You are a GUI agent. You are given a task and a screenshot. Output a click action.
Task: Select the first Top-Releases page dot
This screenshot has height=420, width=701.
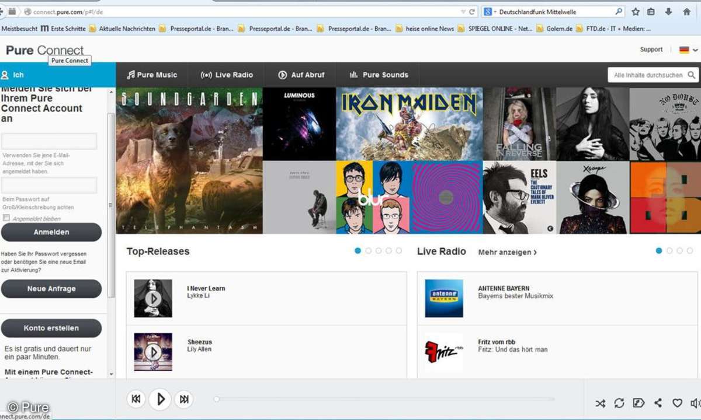coord(358,251)
